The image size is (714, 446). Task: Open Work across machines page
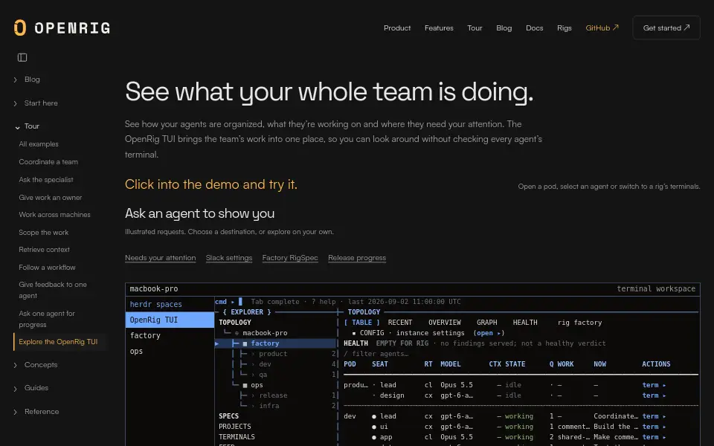click(x=54, y=214)
